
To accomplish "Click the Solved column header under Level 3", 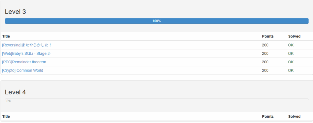I will [x=294, y=37].
